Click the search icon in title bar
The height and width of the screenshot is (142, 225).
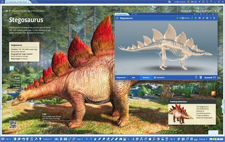[207, 2]
